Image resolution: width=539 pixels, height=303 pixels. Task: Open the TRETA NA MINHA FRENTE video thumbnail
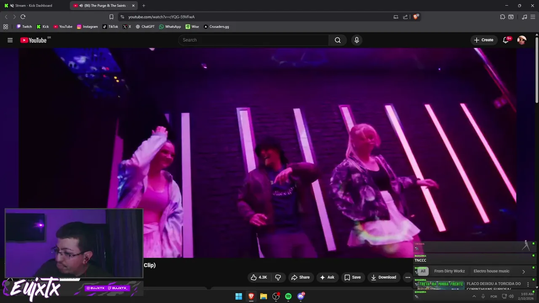(x=440, y=286)
